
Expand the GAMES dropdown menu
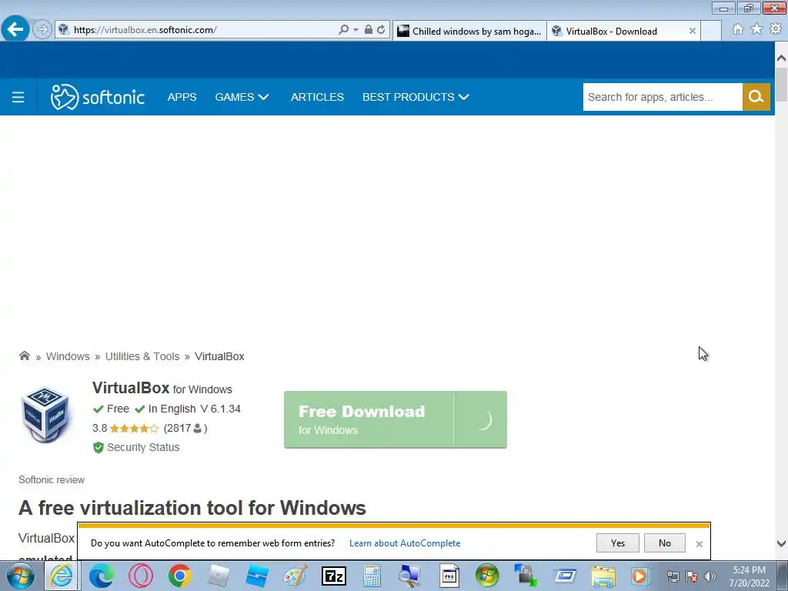click(242, 97)
